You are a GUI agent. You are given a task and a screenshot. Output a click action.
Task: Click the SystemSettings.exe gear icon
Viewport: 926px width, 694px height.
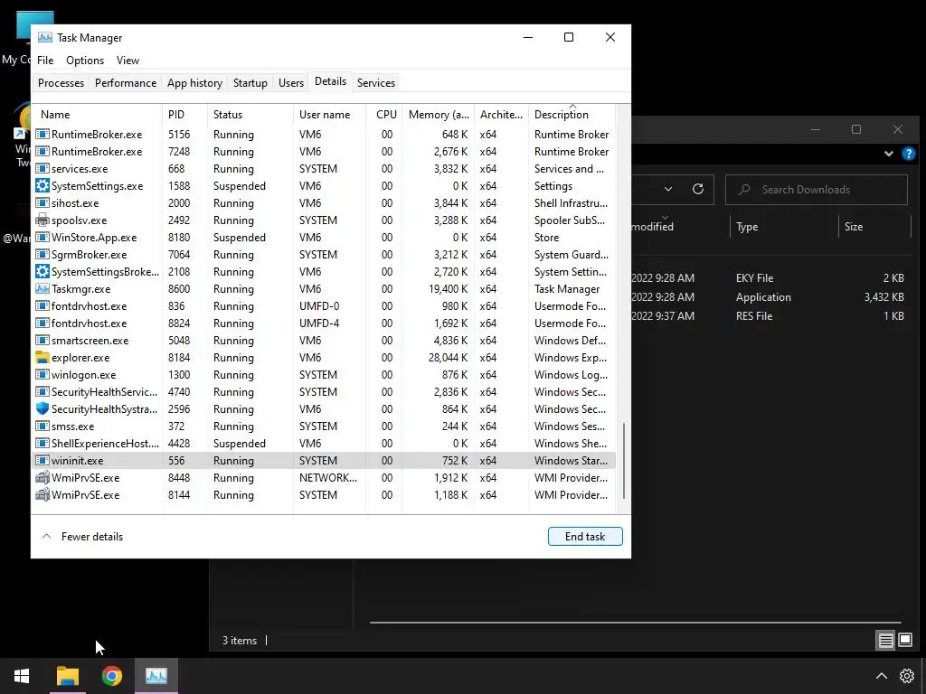[42, 186]
